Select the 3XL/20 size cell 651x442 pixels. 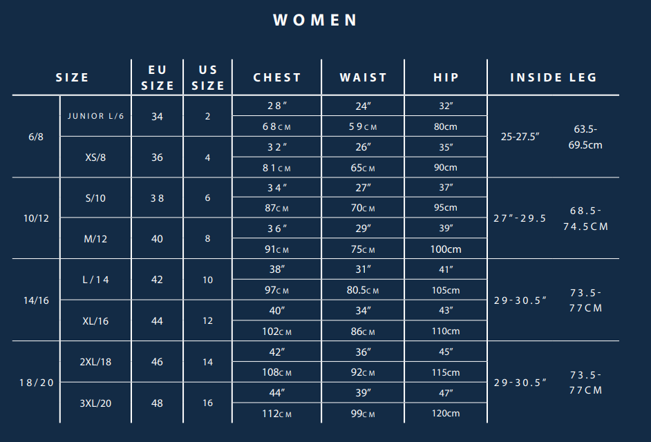[x=95, y=403]
